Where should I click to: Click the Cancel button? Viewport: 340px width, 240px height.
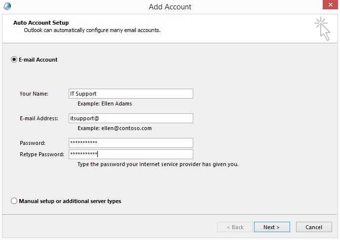(x=314, y=227)
